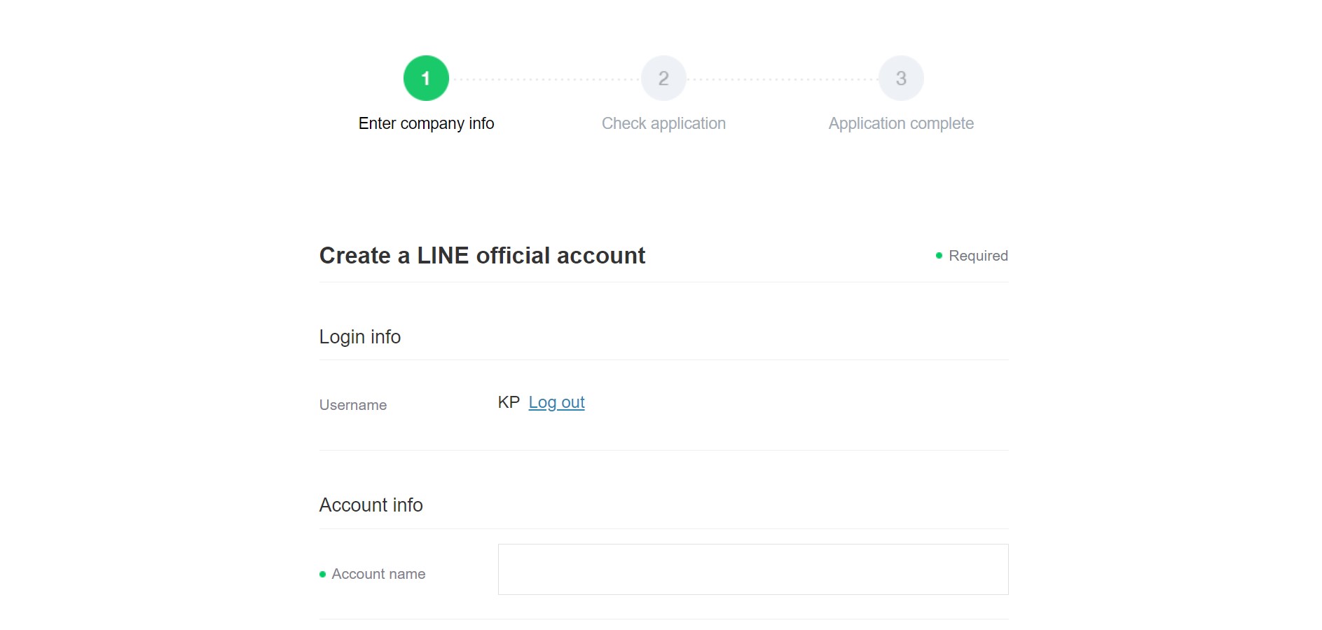Click the step 3 circle indicator

point(901,78)
